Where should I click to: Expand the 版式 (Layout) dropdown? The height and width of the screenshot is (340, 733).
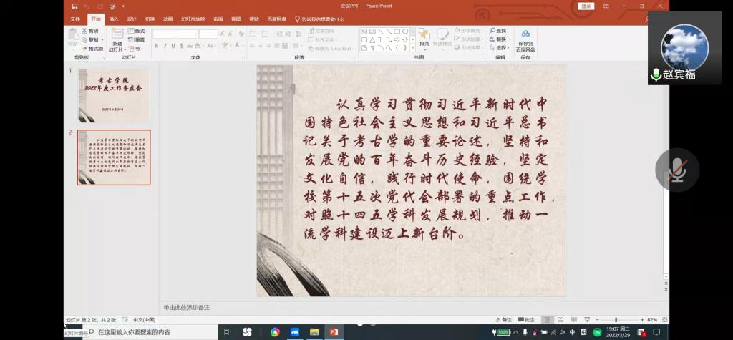[137, 31]
